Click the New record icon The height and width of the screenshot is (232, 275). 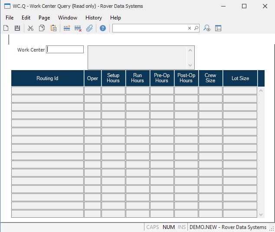tap(6, 28)
